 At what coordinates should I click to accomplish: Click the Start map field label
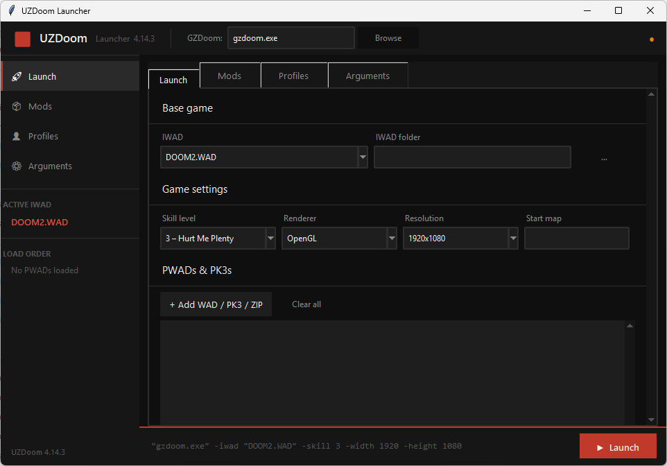point(544,218)
